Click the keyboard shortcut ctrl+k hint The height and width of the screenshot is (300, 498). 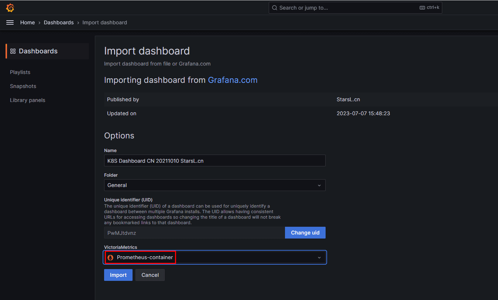click(x=429, y=8)
